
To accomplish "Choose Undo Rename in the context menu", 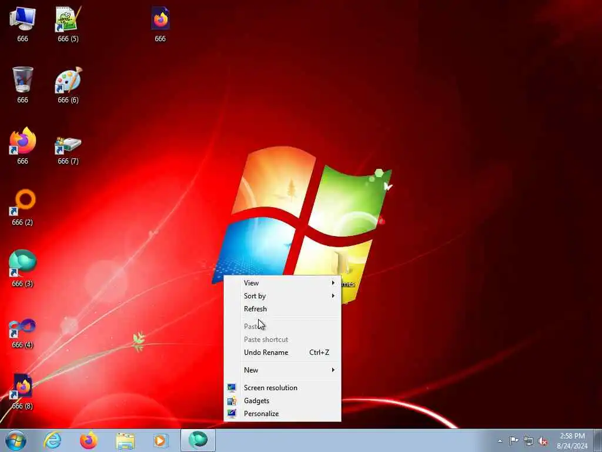I will [x=283, y=352].
